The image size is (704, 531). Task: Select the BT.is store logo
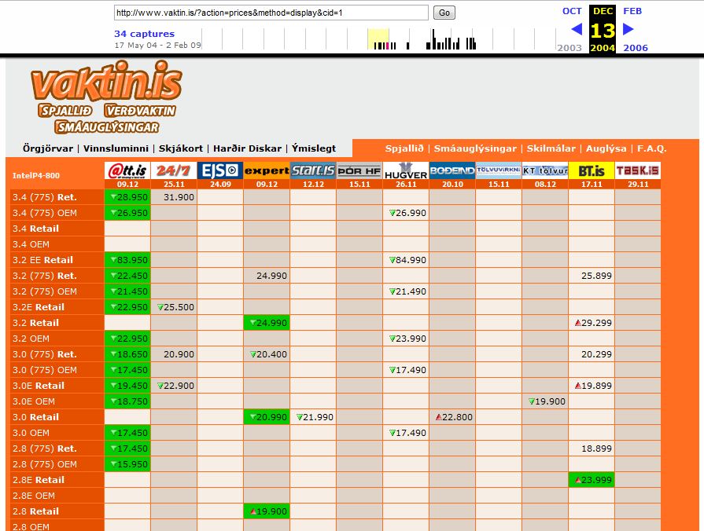tap(592, 170)
